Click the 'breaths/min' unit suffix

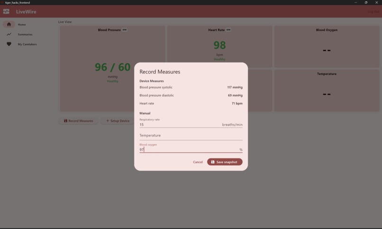(232, 125)
